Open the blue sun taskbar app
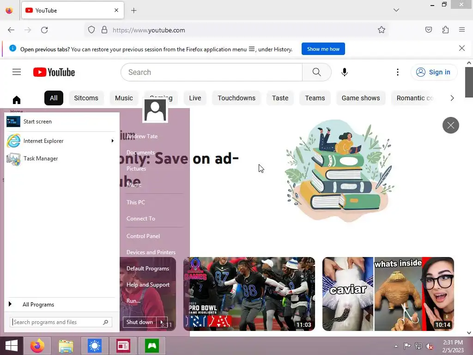This screenshot has width=473, height=355. (94, 346)
